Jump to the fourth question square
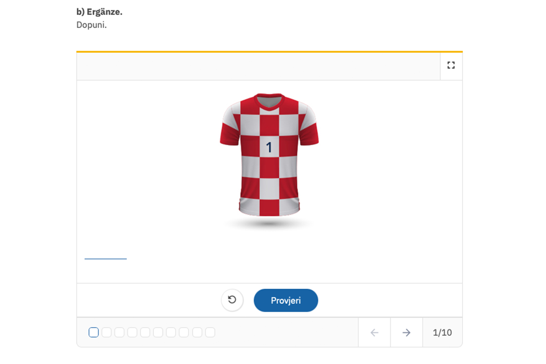This screenshot has width=546, height=364. pos(132,332)
